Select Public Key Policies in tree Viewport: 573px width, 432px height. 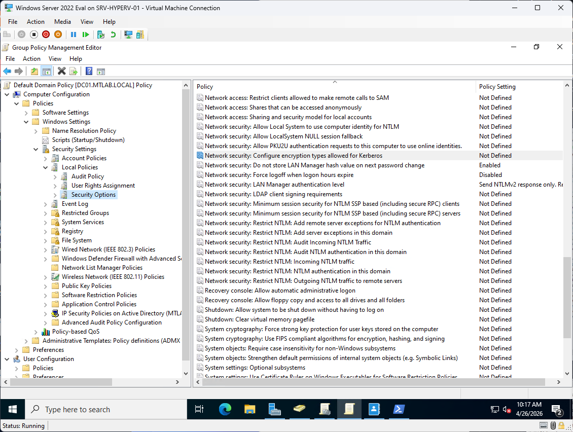87,286
